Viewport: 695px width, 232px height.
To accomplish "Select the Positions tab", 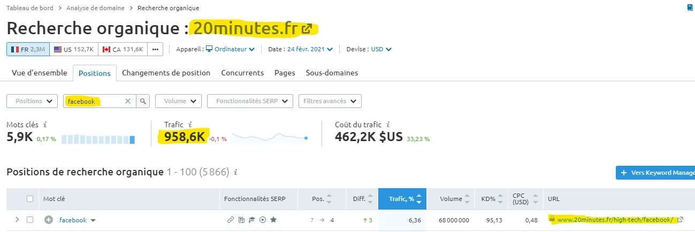I will (x=95, y=73).
